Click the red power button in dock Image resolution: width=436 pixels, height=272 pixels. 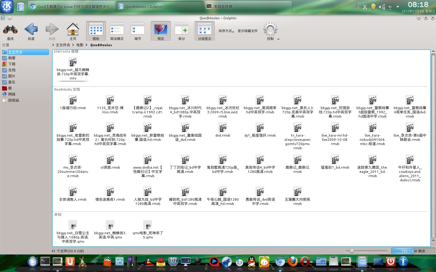[x=391, y=261]
